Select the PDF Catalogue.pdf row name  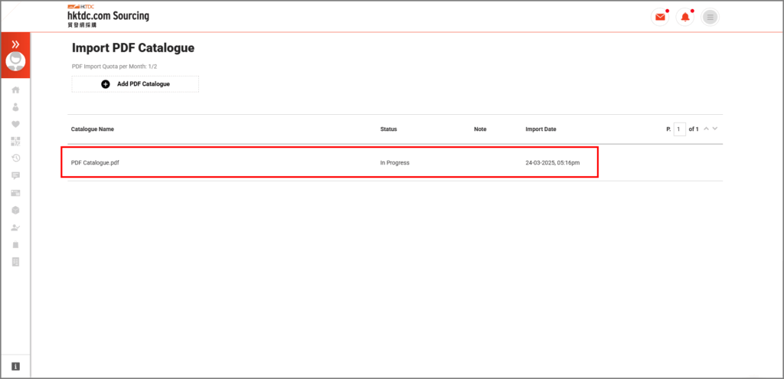95,163
